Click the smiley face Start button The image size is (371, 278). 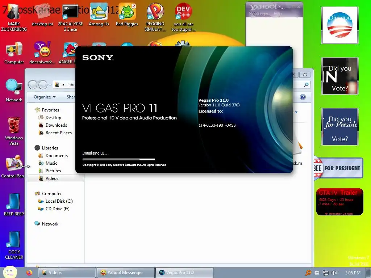click(x=10, y=272)
